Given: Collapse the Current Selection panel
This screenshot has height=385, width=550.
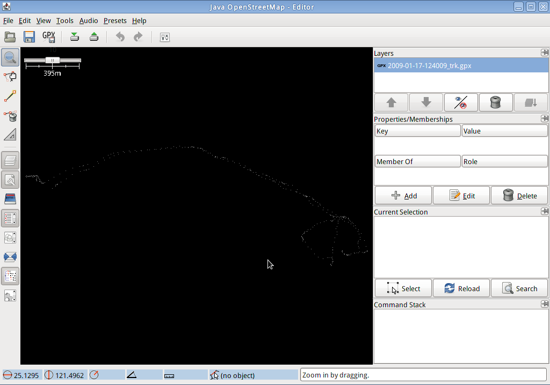Looking at the screenshot, I should 545,211.
